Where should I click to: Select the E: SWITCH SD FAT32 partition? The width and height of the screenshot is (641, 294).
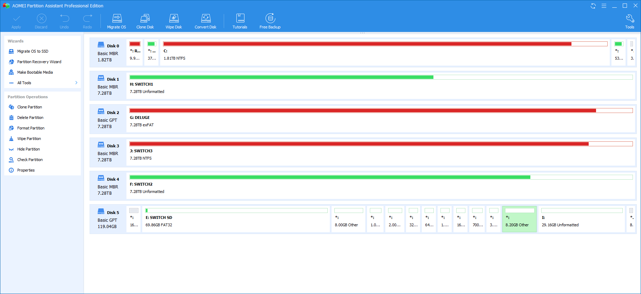point(236,219)
